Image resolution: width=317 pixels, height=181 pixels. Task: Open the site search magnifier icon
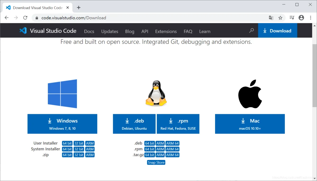[251, 31]
